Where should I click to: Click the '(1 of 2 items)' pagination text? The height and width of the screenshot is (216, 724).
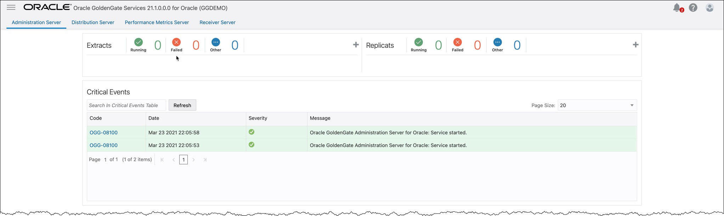pos(137,159)
